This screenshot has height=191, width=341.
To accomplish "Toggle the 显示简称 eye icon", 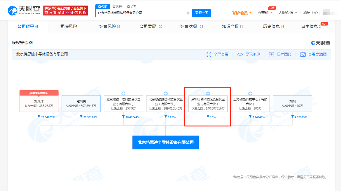I will click(x=240, y=54).
